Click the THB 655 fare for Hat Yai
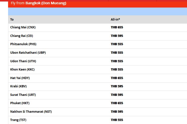Image resolution: width=187 pixels, height=124 pixels. (117, 78)
